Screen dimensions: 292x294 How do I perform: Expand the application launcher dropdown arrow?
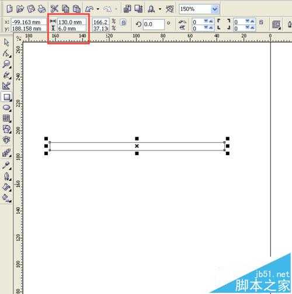(160, 9)
